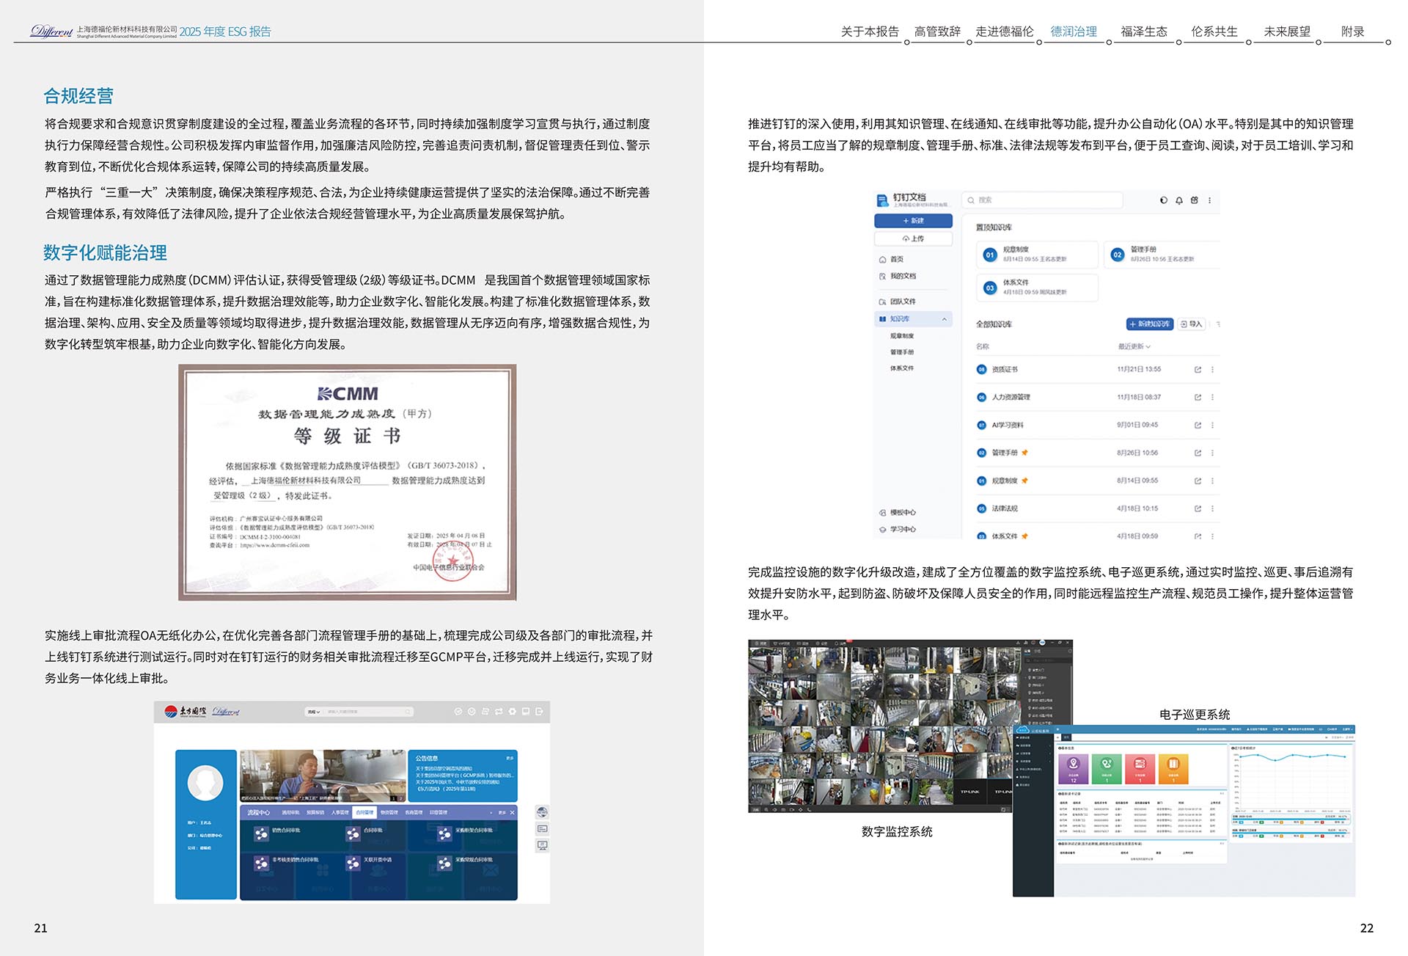Select the 销售合同审批 icon in 流程中心
Viewport: 1408px width, 956px height.
point(261,834)
